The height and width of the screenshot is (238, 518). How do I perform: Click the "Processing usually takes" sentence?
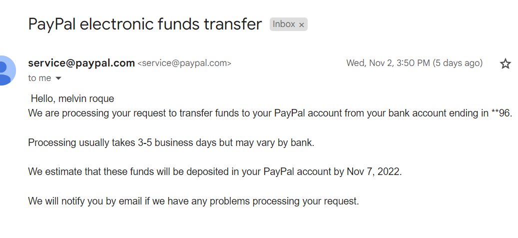171,142
